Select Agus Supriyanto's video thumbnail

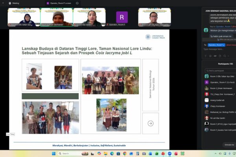155,17
